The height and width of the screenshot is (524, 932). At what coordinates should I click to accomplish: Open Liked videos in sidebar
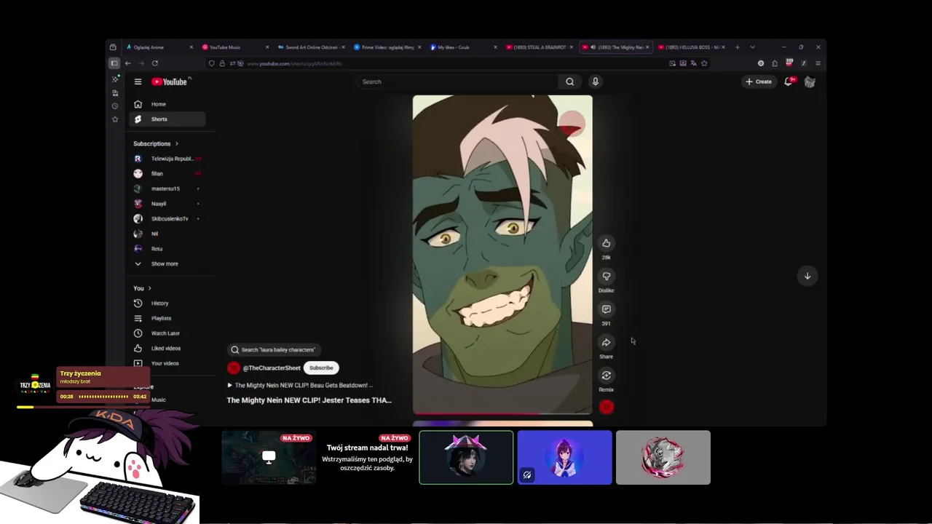(x=167, y=349)
